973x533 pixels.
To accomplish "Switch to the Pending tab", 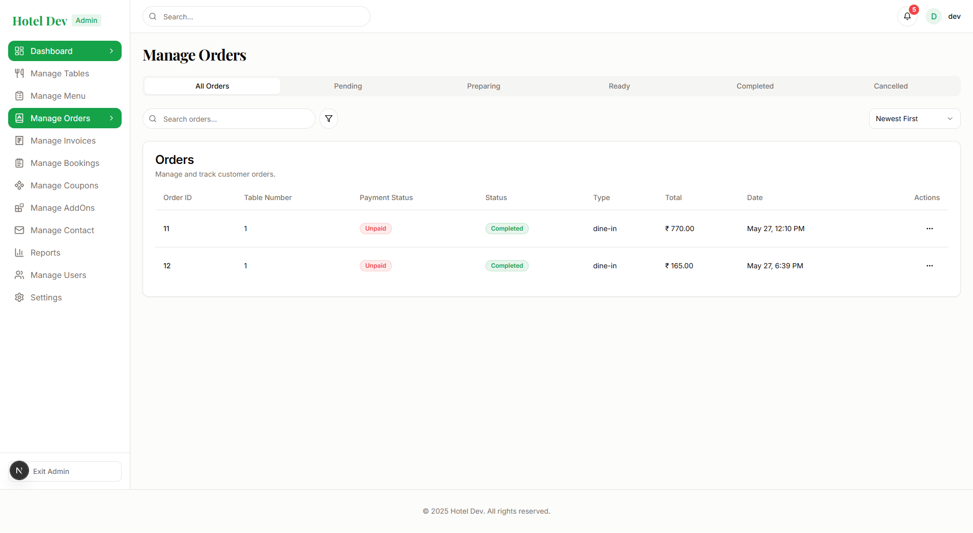I will click(x=348, y=86).
